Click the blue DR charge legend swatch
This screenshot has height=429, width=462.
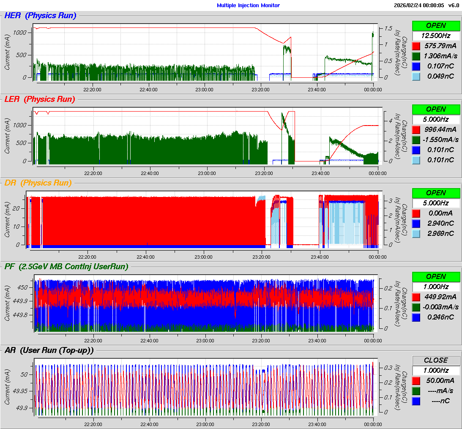click(416, 223)
